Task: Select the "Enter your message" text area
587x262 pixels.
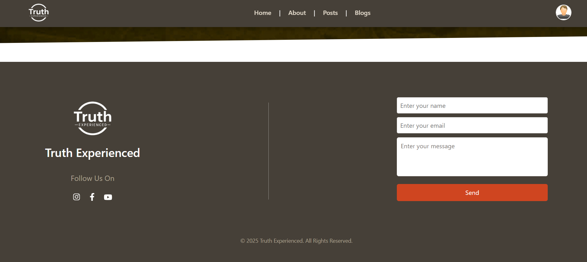Action: click(x=472, y=157)
